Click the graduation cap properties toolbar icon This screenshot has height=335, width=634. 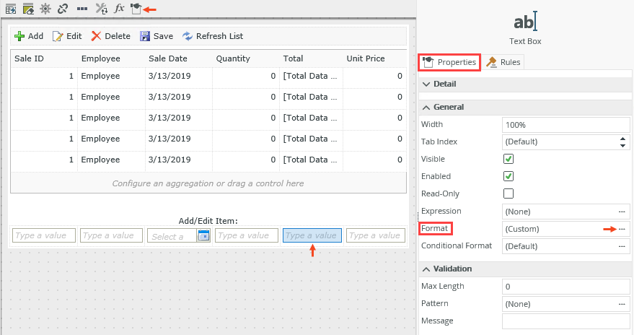[136, 9]
